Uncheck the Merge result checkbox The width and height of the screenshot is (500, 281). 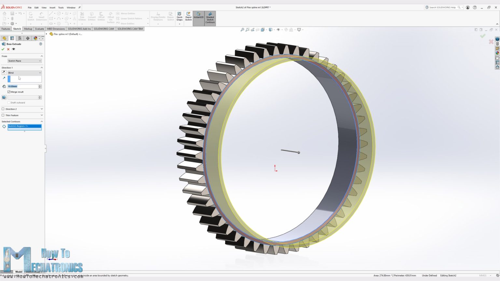[x=9, y=92]
